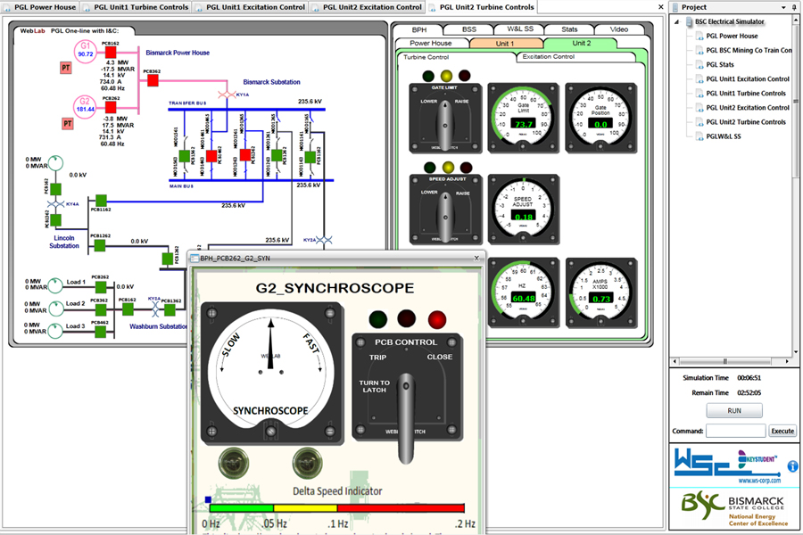
Task: Click the Load 1 circle symbol
Action: [x=55, y=285]
